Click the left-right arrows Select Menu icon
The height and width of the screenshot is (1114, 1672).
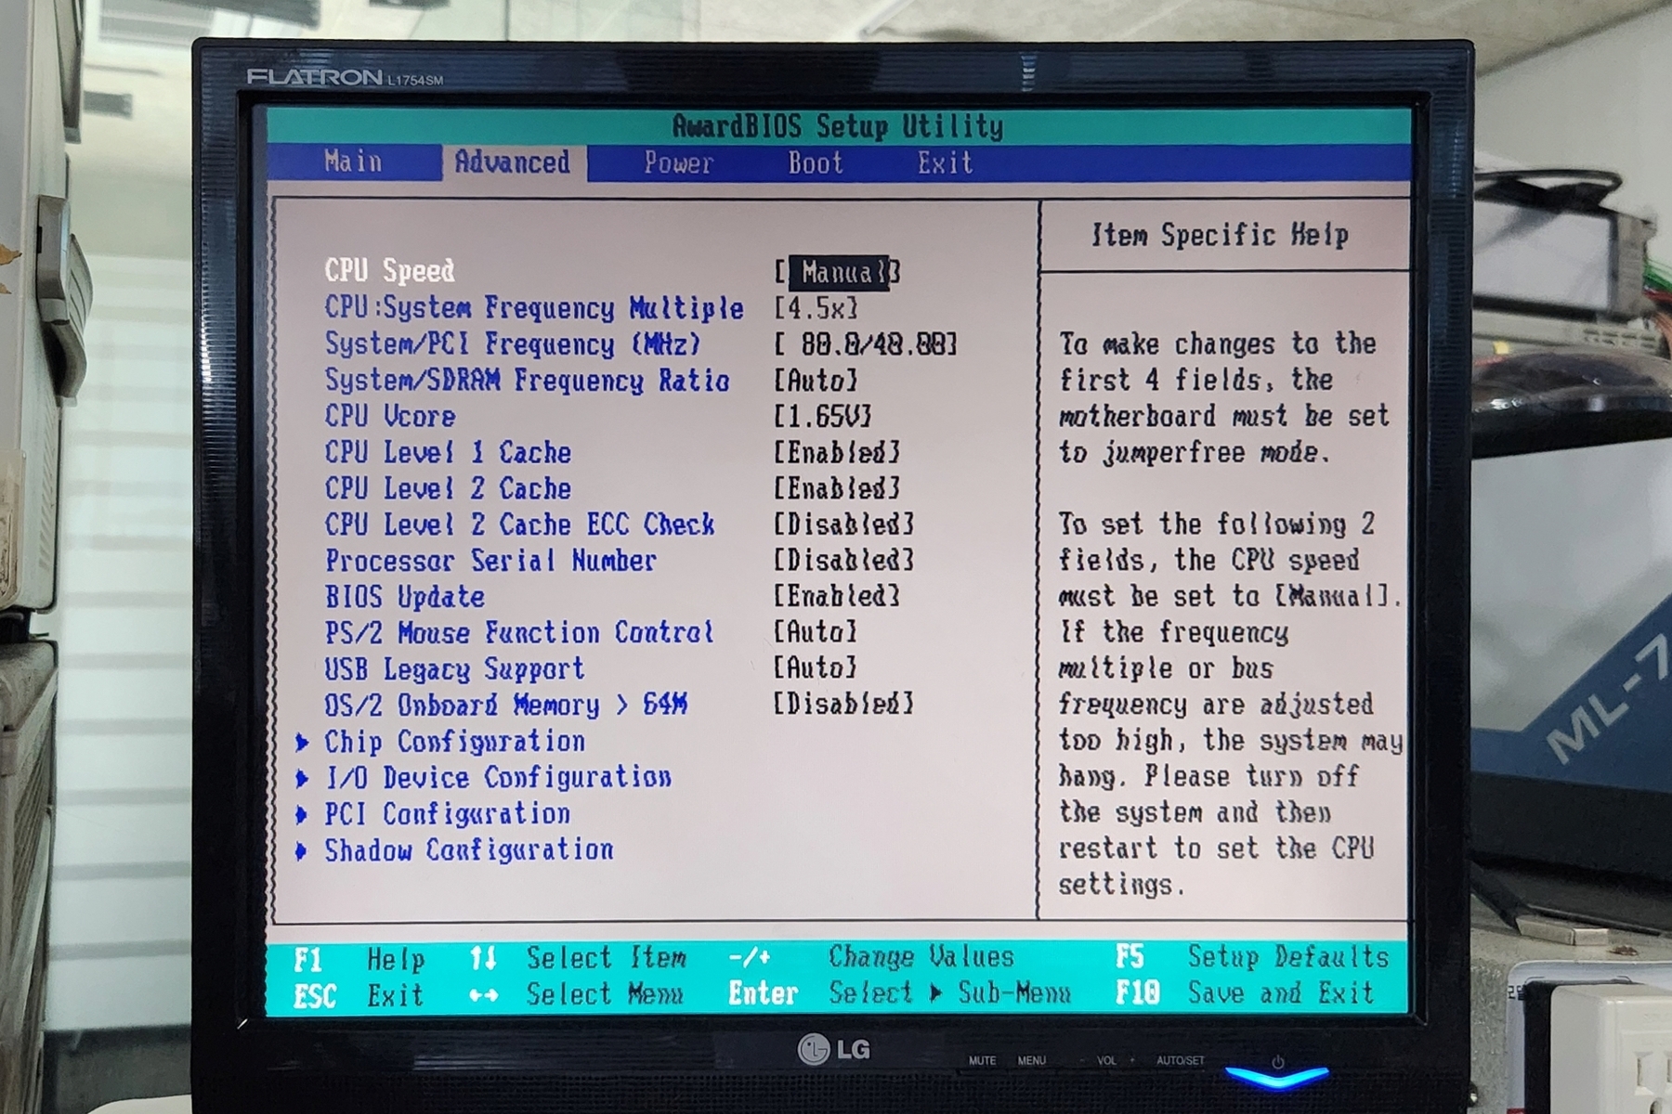click(483, 995)
